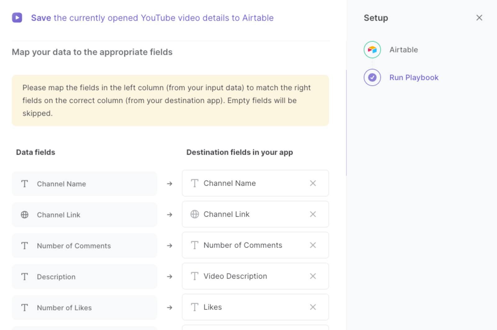Click the text icon beside Number of Likes

25,308
